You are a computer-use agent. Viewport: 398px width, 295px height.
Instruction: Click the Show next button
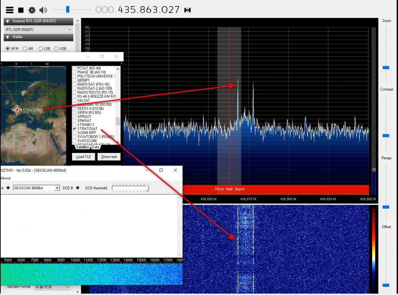coord(109,157)
